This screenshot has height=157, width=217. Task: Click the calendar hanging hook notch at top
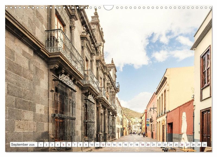tap(108, 7)
